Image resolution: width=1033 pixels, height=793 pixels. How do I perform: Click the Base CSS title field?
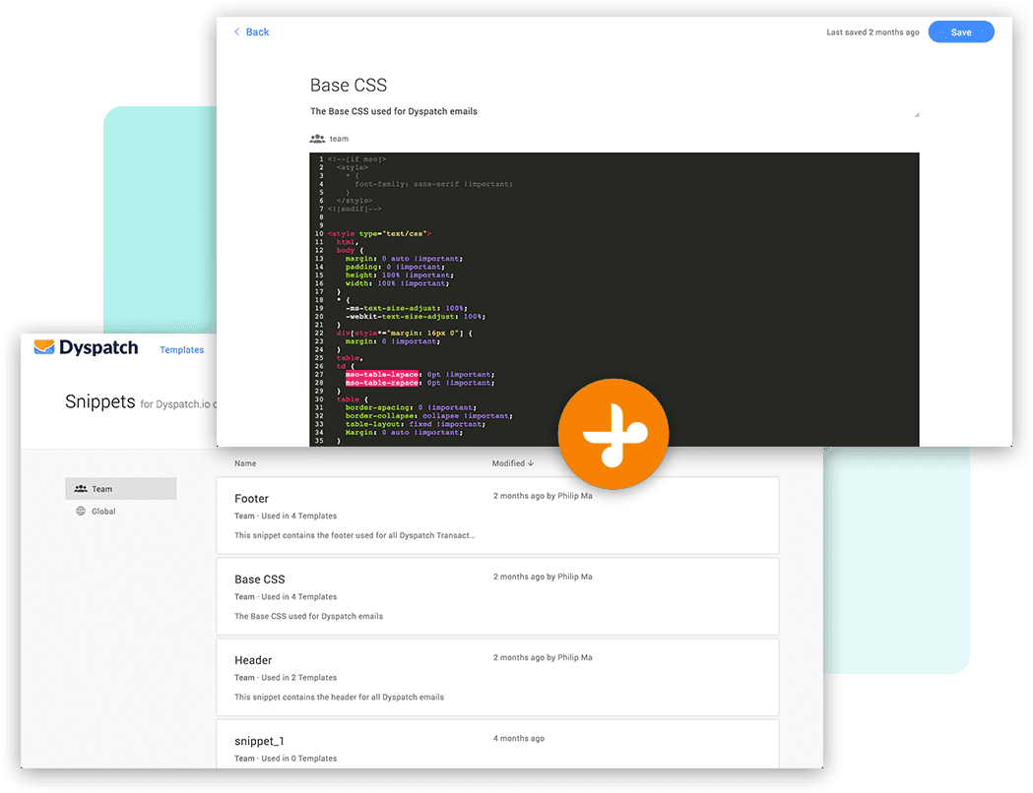pyautogui.click(x=349, y=85)
